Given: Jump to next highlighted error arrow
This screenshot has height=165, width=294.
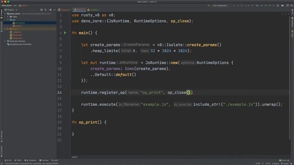Looking at the screenshot, I should [289, 14].
